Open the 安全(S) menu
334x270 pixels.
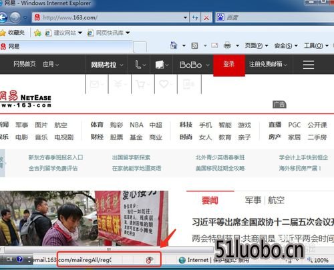[286, 45]
